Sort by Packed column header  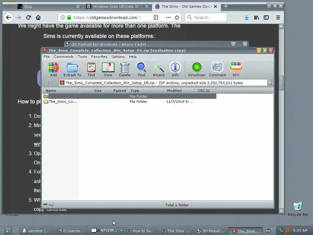[x=115, y=91]
